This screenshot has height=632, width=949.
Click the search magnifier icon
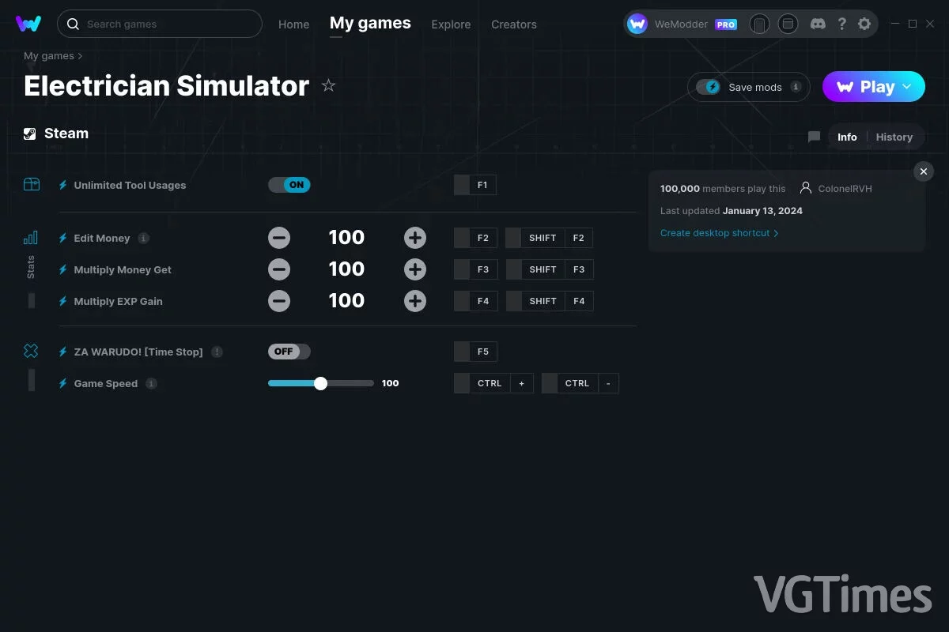click(73, 24)
